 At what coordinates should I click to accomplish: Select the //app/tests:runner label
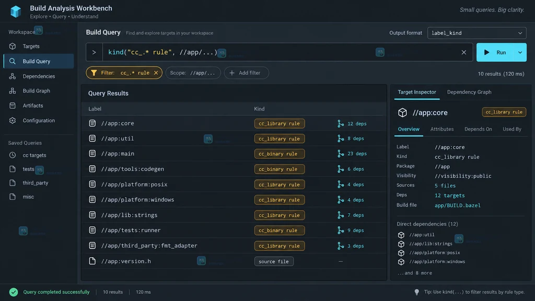[x=131, y=230]
